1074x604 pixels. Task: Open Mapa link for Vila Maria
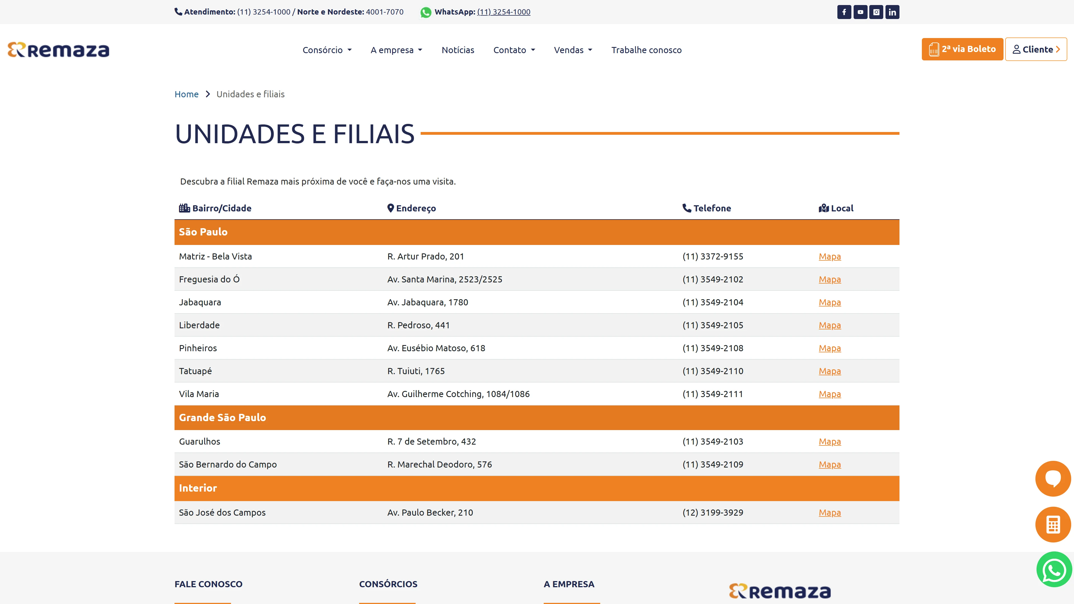pos(830,394)
